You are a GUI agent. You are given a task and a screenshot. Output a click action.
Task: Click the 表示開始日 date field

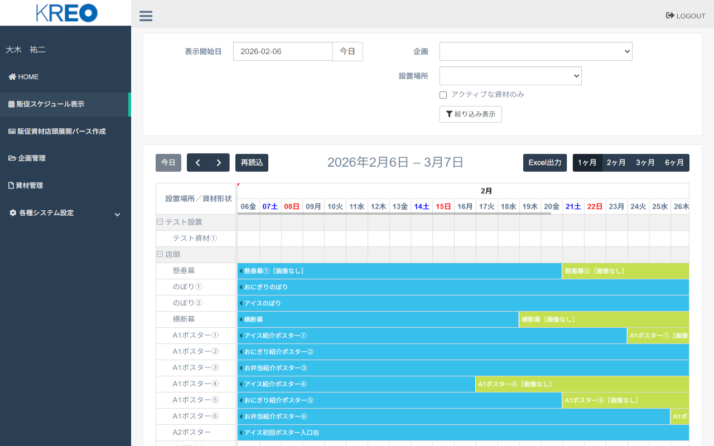click(282, 51)
